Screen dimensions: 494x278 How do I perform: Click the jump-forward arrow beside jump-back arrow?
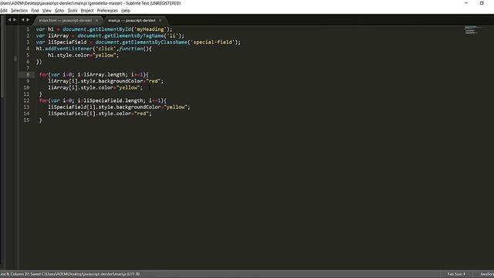click(x=15, y=20)
